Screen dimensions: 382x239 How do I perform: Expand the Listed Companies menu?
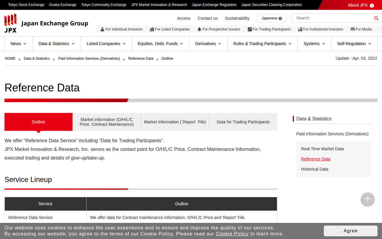pyautogui.click(x=106, y=44)
